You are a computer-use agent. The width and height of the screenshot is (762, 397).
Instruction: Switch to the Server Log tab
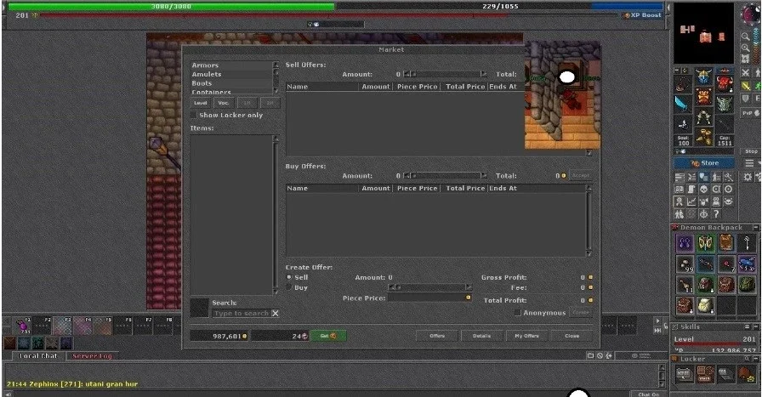pyautogui.click(x=92, y=355)
